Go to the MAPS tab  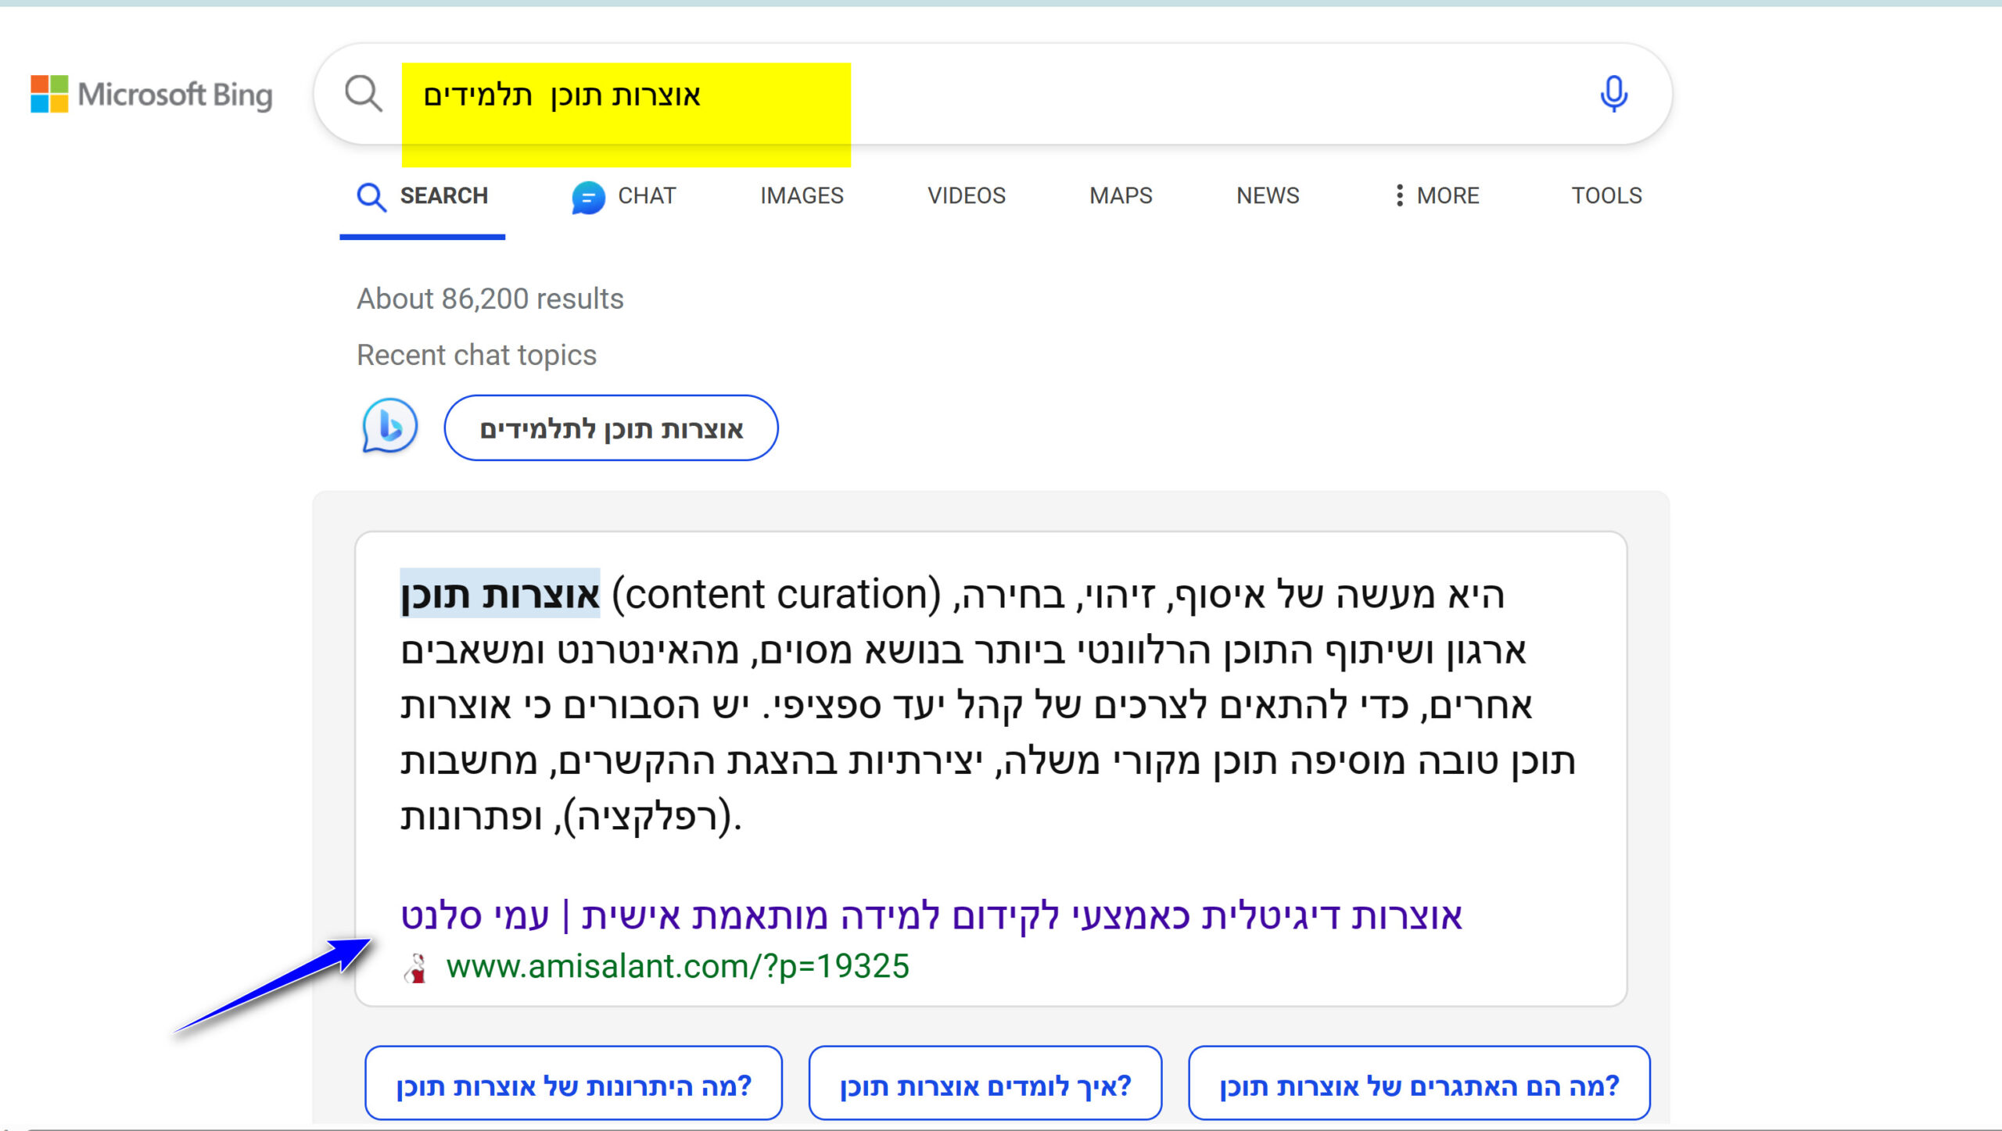point(1121,195)
